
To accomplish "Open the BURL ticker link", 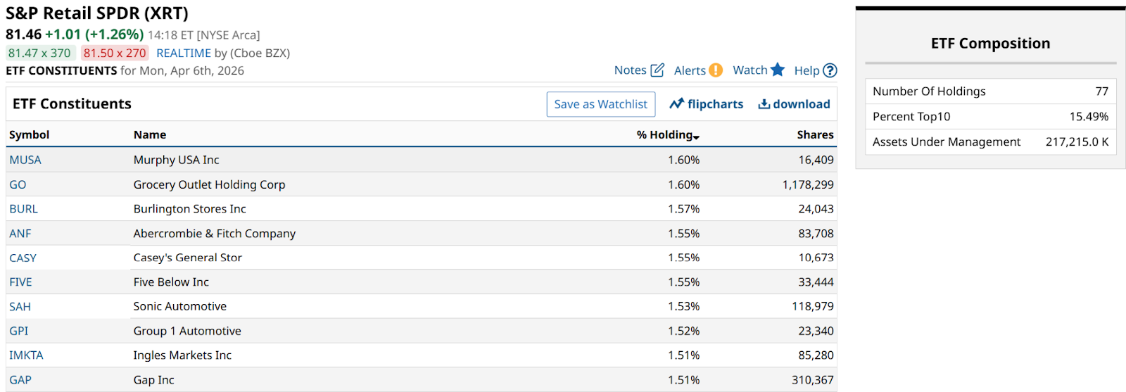I will pos(23,209).
